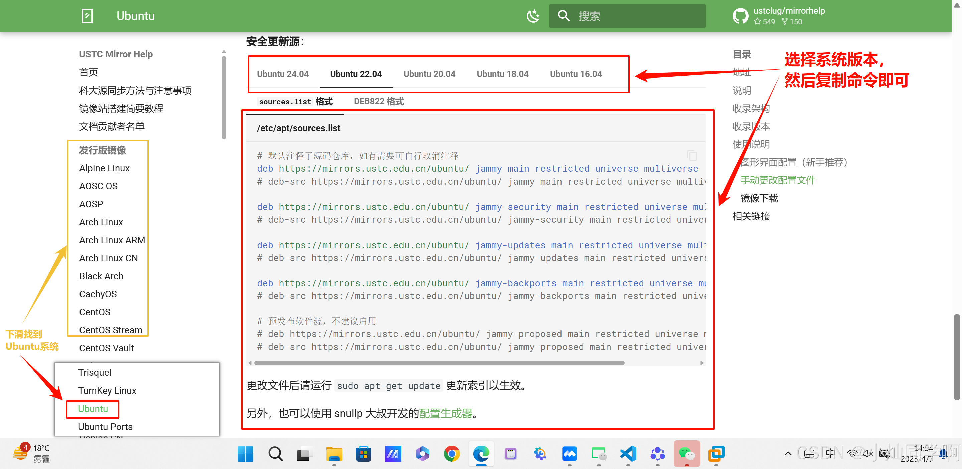962x469 pixels.
Task: Open Windows Start menu button
Action: [246, 454]
